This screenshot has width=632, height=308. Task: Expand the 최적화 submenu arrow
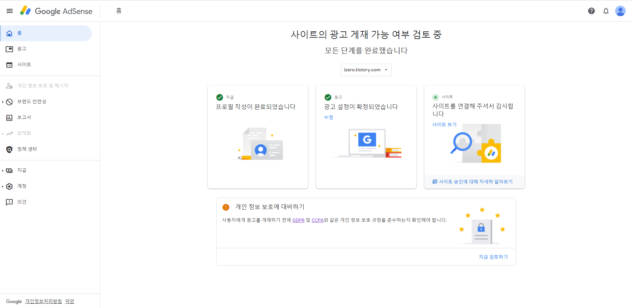click(x=3, y=133)
